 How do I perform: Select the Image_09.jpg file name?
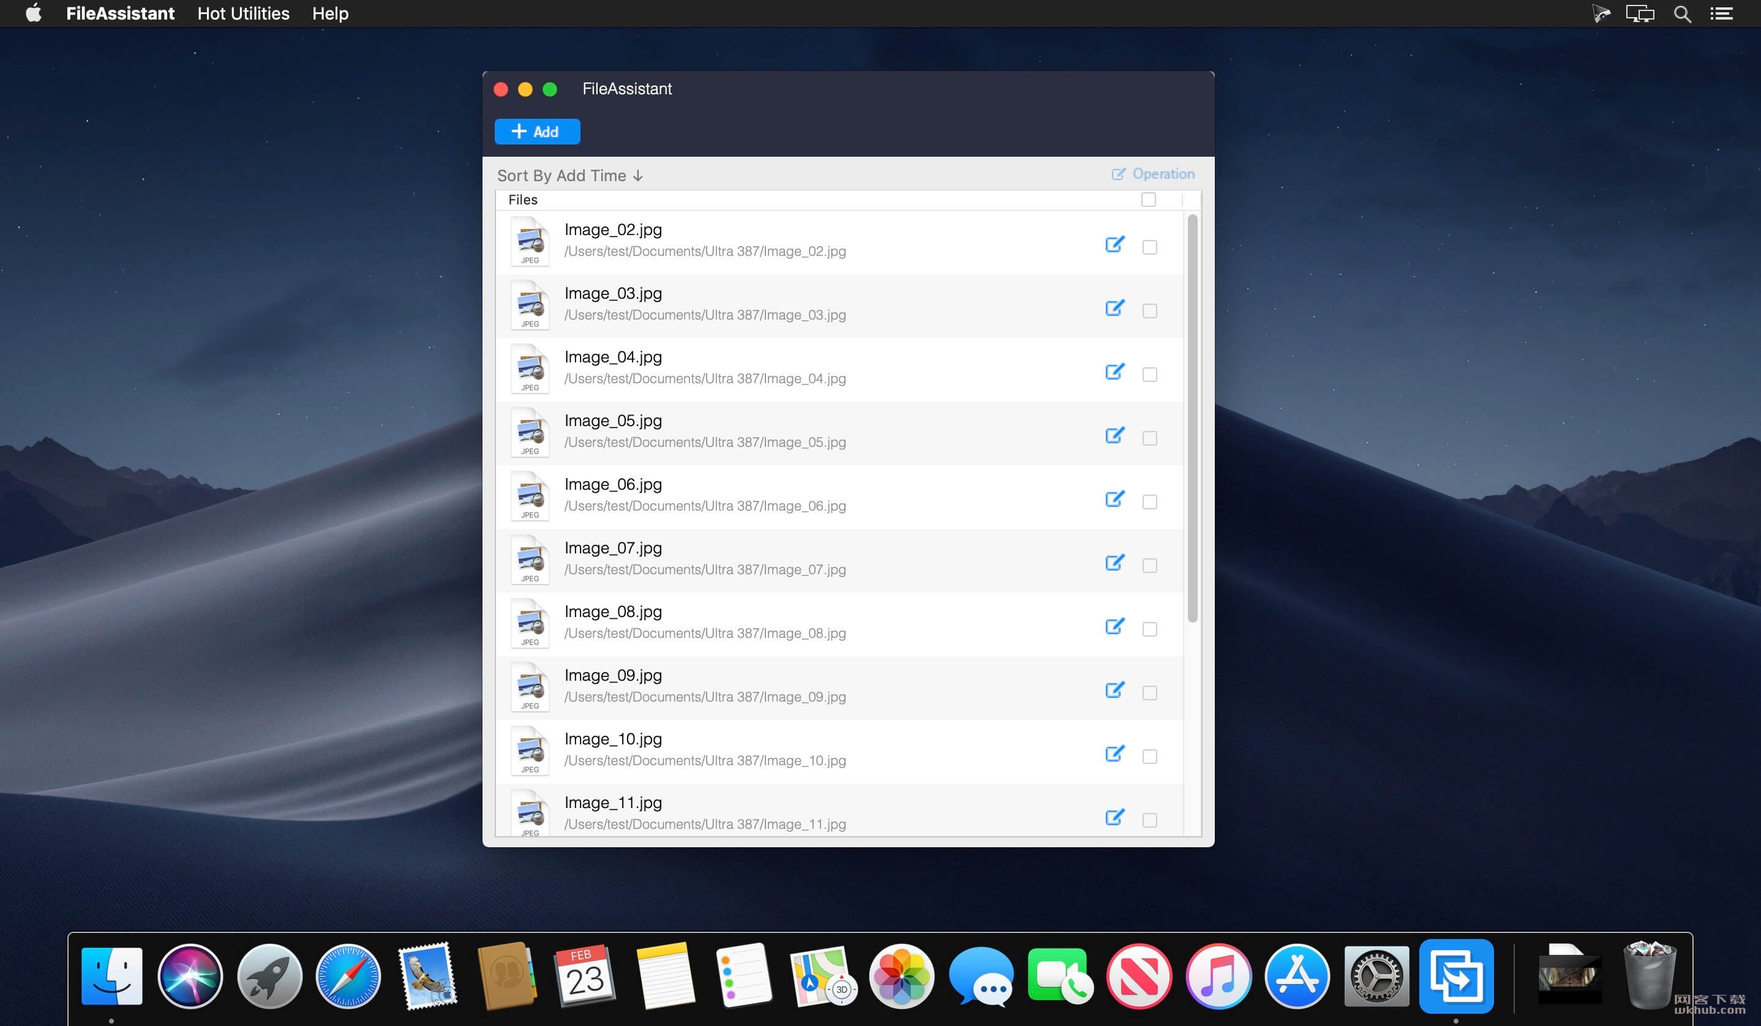(613, 675)
